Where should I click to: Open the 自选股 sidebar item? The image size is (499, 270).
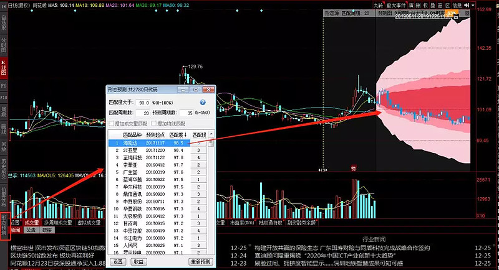tap(4, 22)
